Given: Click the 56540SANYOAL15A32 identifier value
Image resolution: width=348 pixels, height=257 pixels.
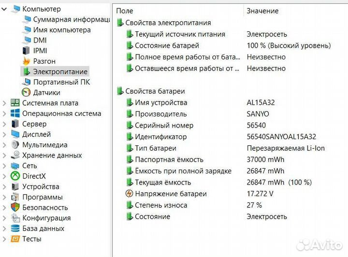Looking at the screenshot, I should pyautogui.click(x=281, y=137).
